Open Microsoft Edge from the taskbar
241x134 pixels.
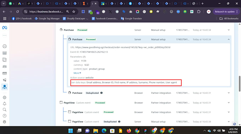[104, 131]
